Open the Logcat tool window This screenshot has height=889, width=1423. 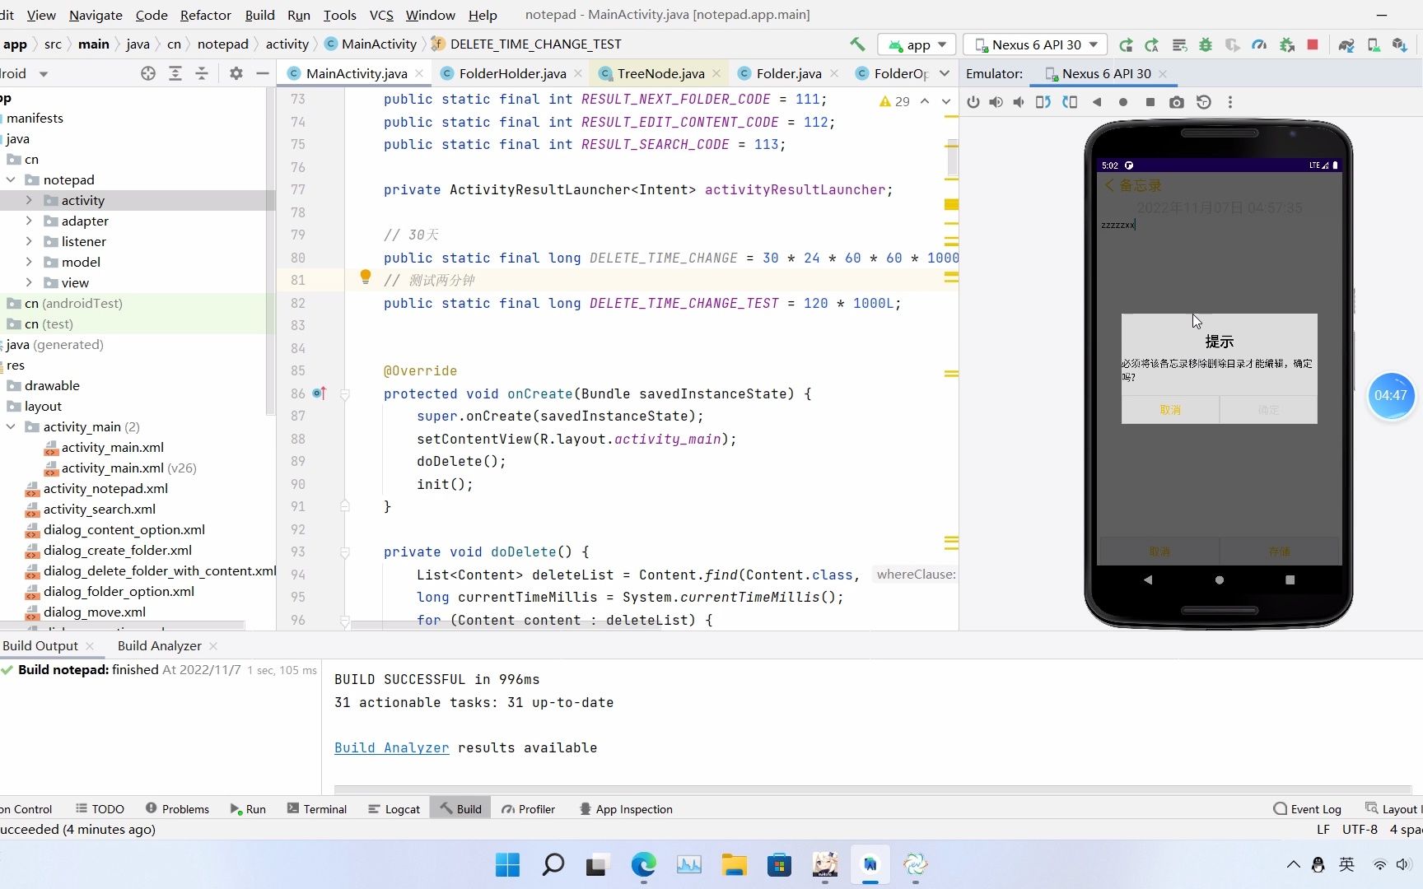(394, 809)
